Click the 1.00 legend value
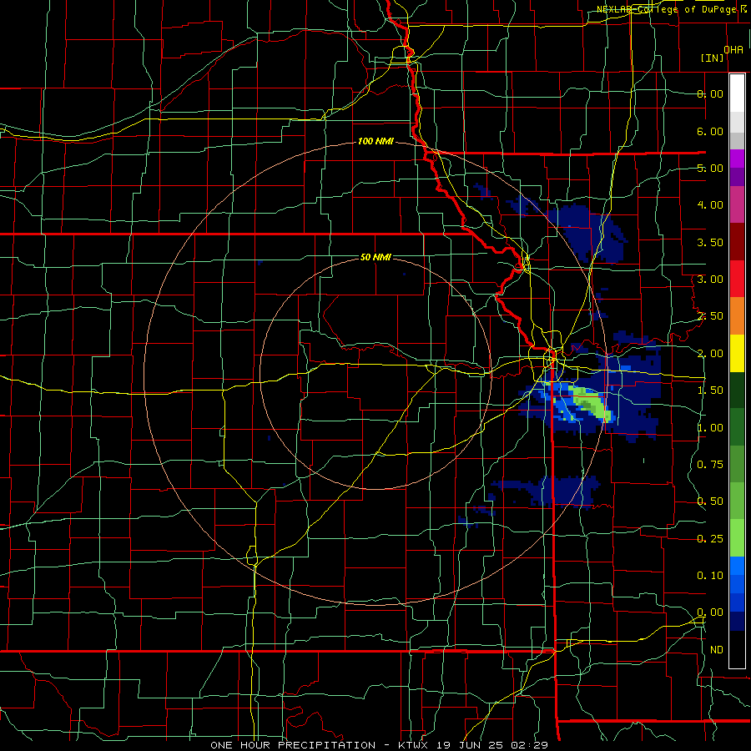The height and width of the screenshot is (751, 751). 710,428
